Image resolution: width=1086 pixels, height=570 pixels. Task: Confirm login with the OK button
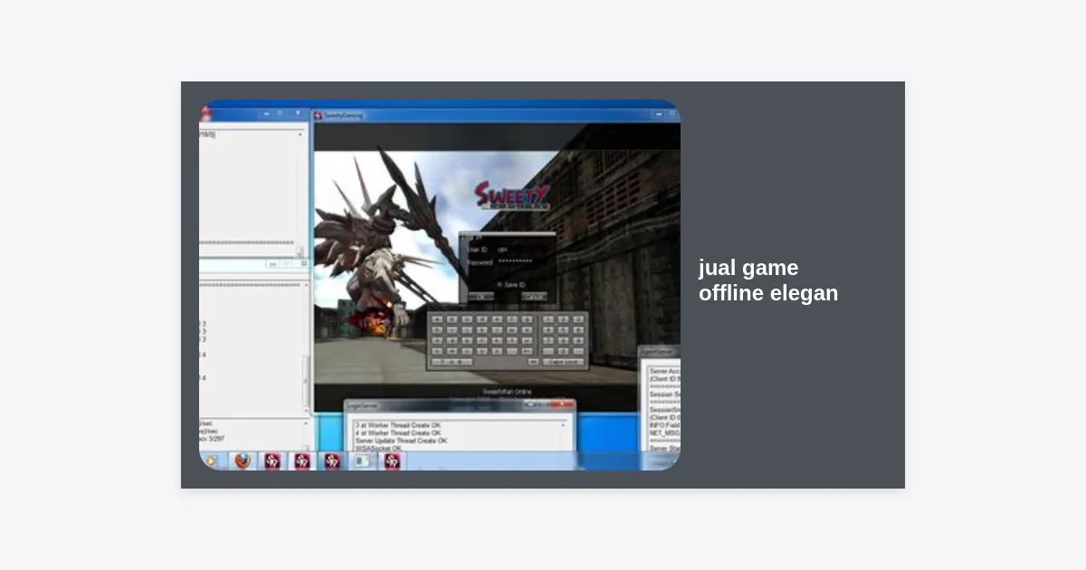click(481, 296)
